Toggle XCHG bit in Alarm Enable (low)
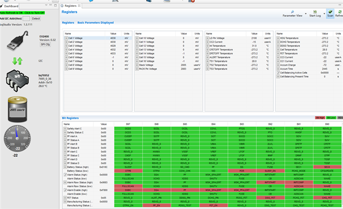 156,194
